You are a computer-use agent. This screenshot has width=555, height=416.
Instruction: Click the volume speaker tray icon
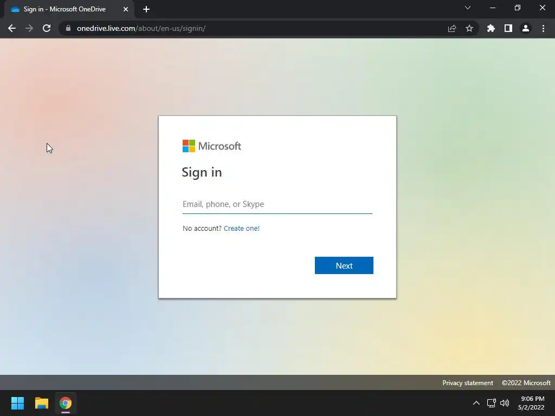[505, 403]
